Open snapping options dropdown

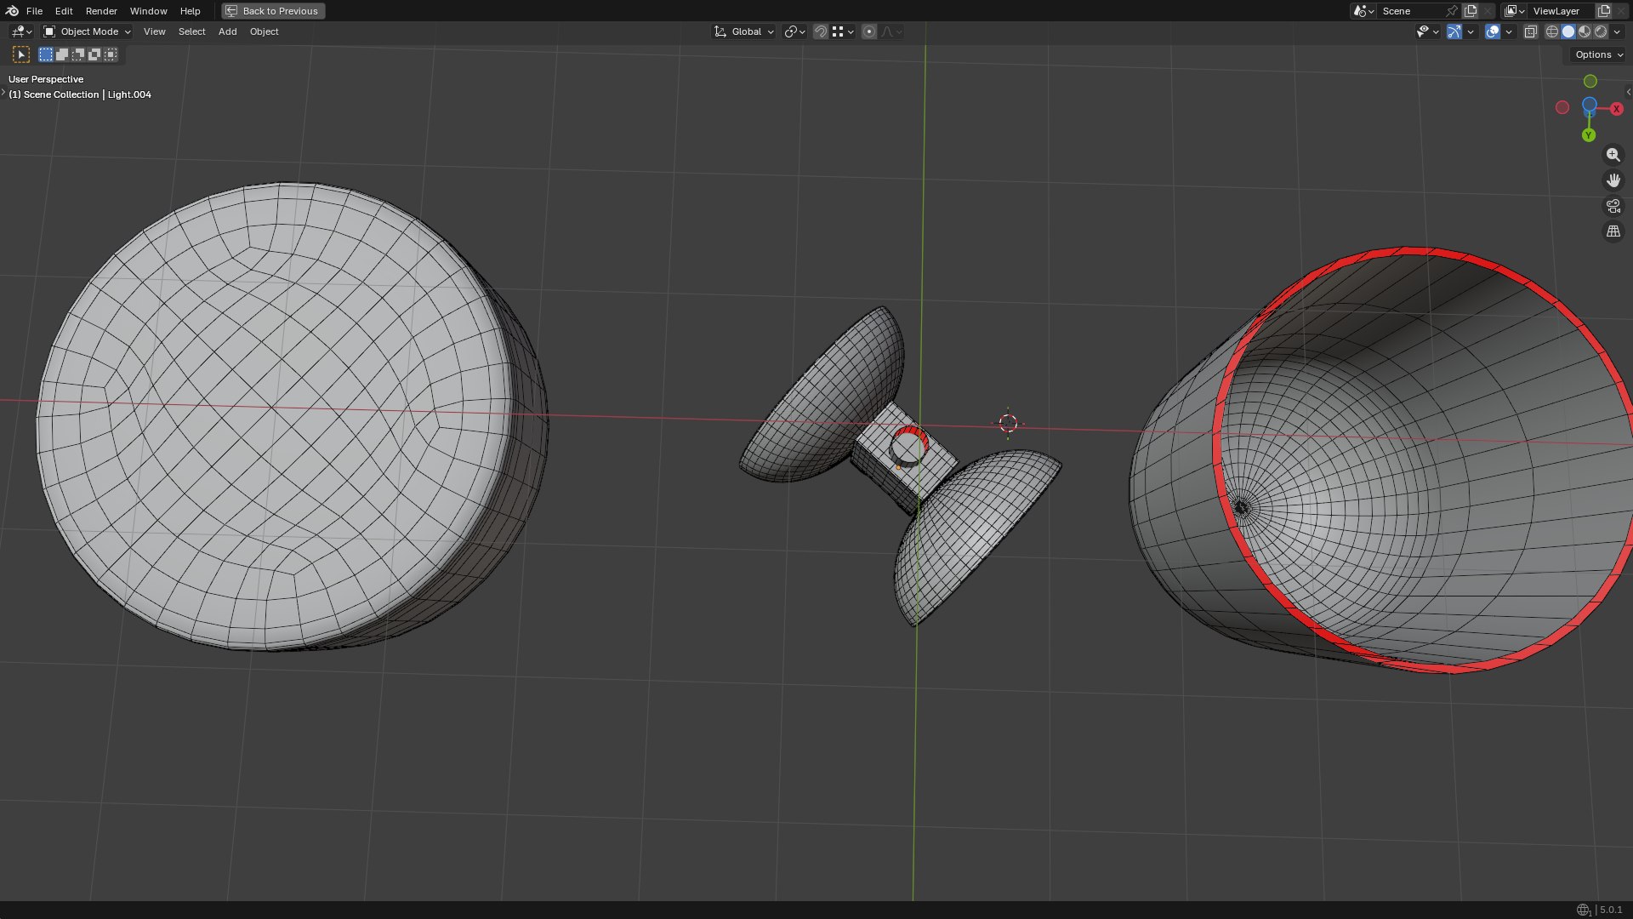[843, 31]
